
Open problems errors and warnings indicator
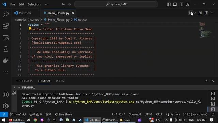[x=35, y=114]
